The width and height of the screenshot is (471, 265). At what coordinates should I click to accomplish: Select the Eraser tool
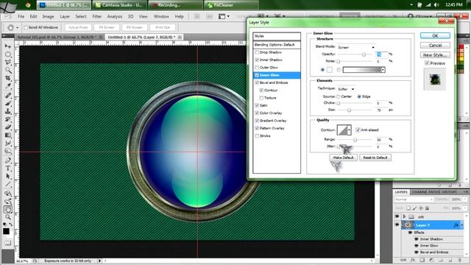click(x=8, y=127)
